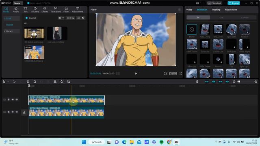Toggle linkage (third cyan icon)

220,82
